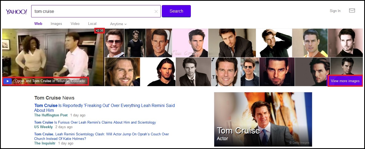Clear the search box with the X

(x=156, y=12)
